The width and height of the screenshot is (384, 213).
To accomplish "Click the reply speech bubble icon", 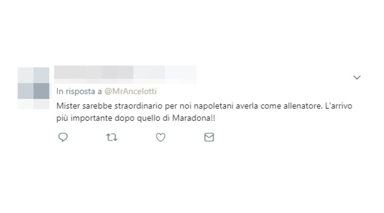I will tap(63, 137).
